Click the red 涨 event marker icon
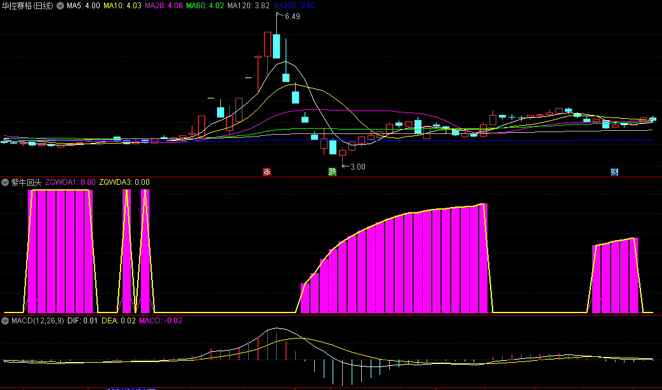 tap(267, 172)
